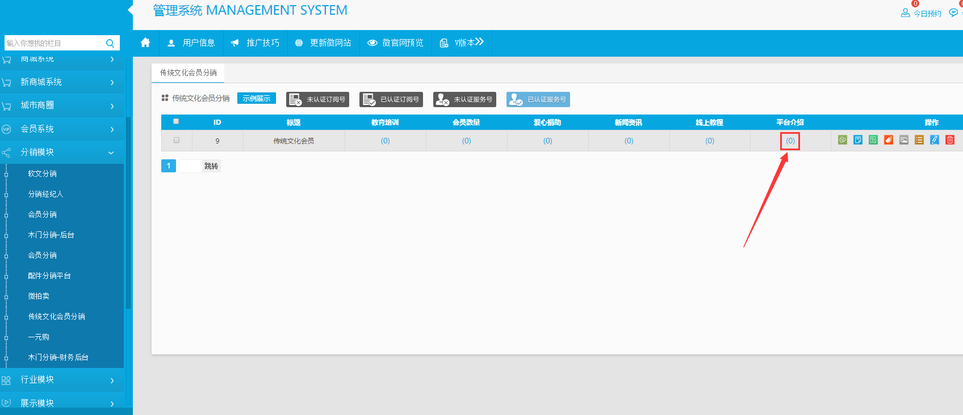Click the share icon beside 分销模块
The image size is (963, 415).
click(6, 153)
